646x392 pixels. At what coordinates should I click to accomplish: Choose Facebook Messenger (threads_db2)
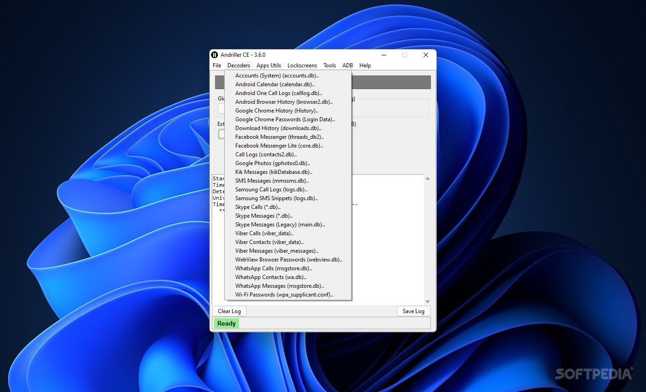coord(288,137)
